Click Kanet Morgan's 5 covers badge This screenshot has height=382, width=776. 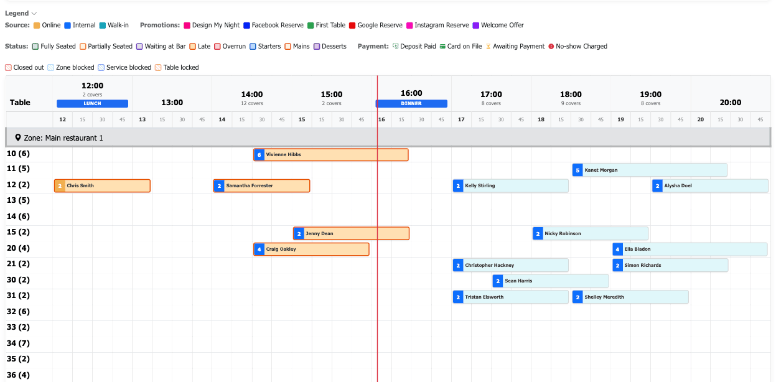pos(577,170)
